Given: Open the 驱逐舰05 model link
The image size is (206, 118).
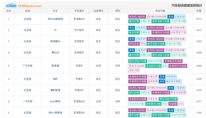Looking at the screenshot, I should 55,41.
